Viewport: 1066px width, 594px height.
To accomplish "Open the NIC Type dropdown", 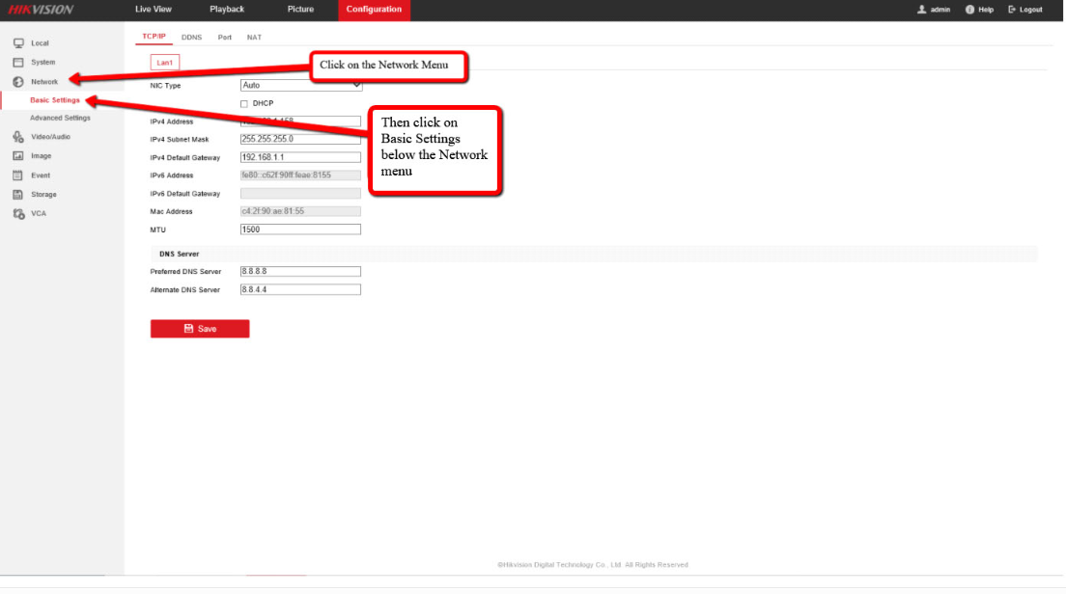I will 300,85.
